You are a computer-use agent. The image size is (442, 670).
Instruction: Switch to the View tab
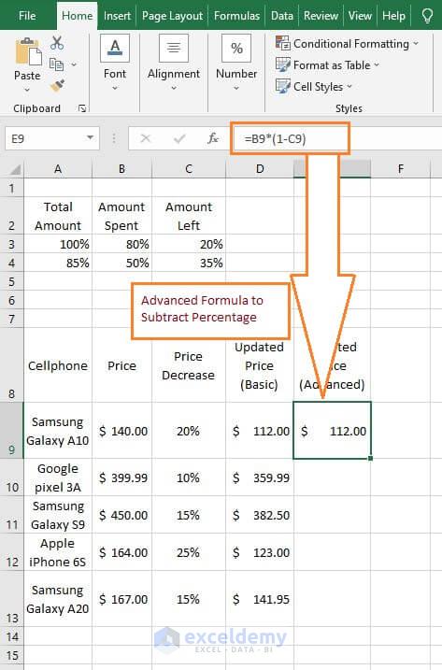tap(360, 16)
